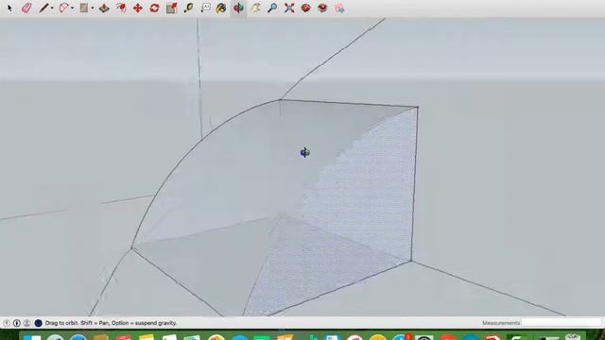The image size is (605, 340).
Task: Select the Line pencil tool
Action: pos(43,8)
